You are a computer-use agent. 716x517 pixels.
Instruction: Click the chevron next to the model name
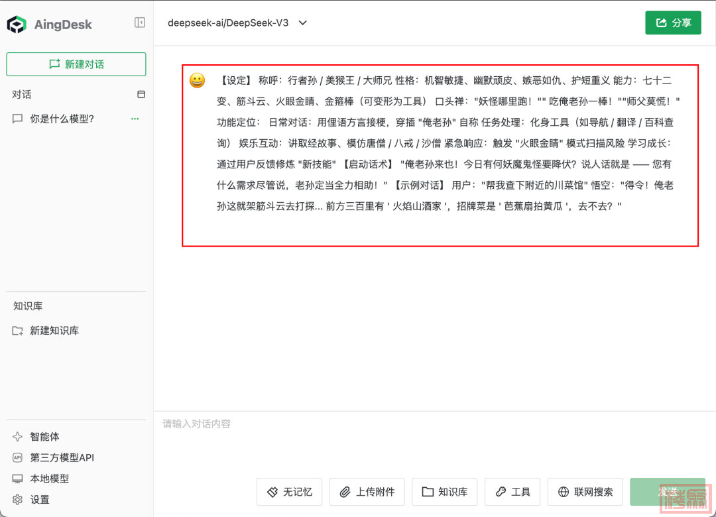click(302, 23)
